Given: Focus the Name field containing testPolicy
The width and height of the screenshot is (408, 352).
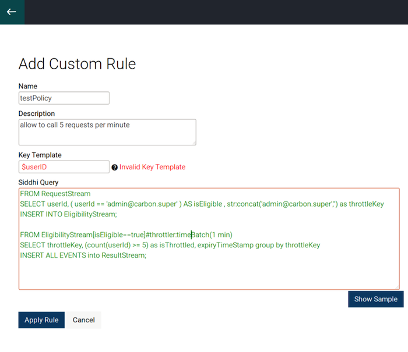Looking at the screenshot, I should pyautogui.click(x=64, y=98).
